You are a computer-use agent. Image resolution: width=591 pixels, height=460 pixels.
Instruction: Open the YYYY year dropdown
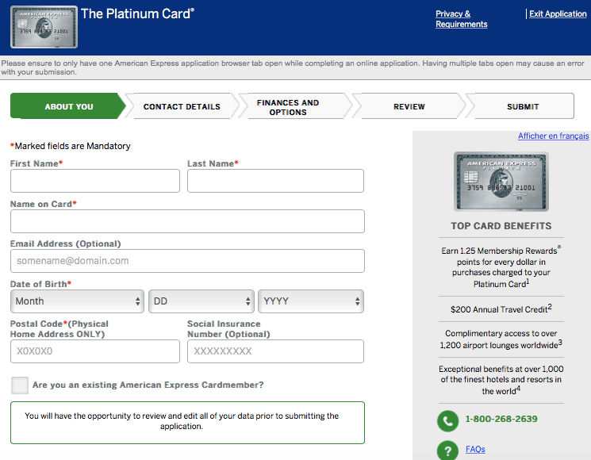tap(310, 301)
